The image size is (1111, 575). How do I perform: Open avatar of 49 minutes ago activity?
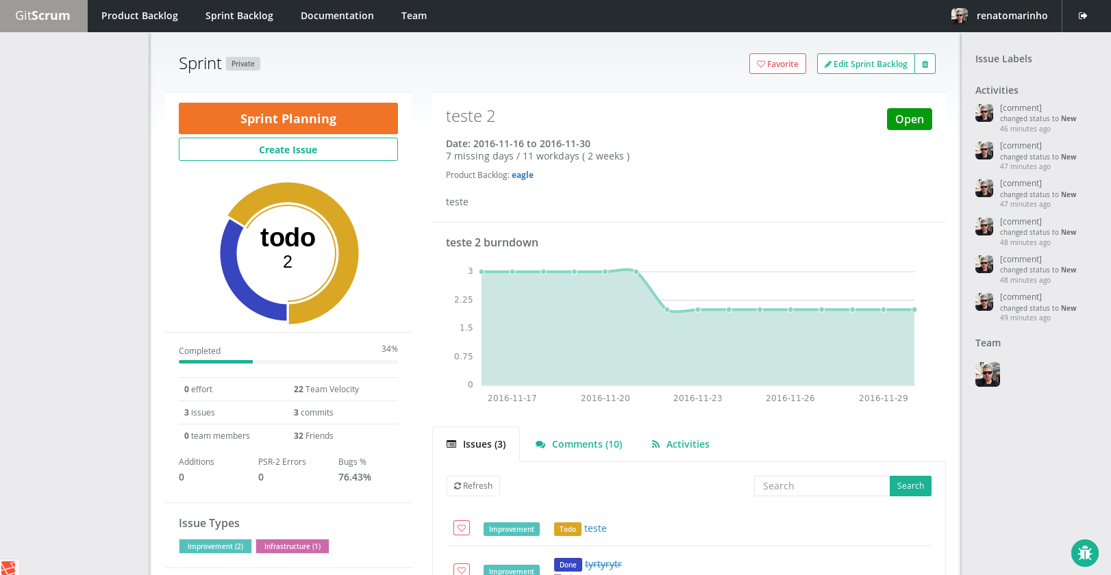984,302
